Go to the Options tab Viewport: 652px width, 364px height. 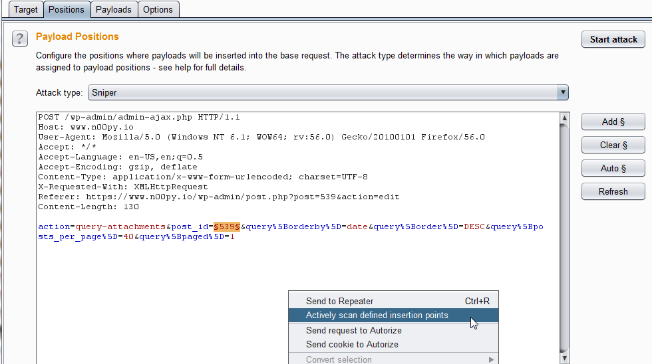(x=158, y=9)
